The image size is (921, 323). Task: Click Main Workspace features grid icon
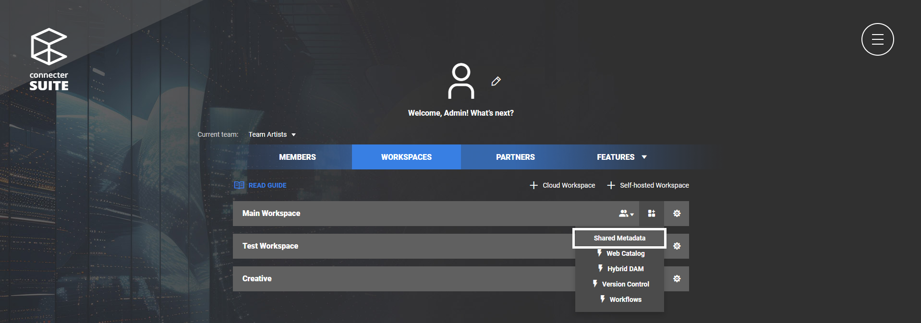pyautogui.click(x=652, y=214)
